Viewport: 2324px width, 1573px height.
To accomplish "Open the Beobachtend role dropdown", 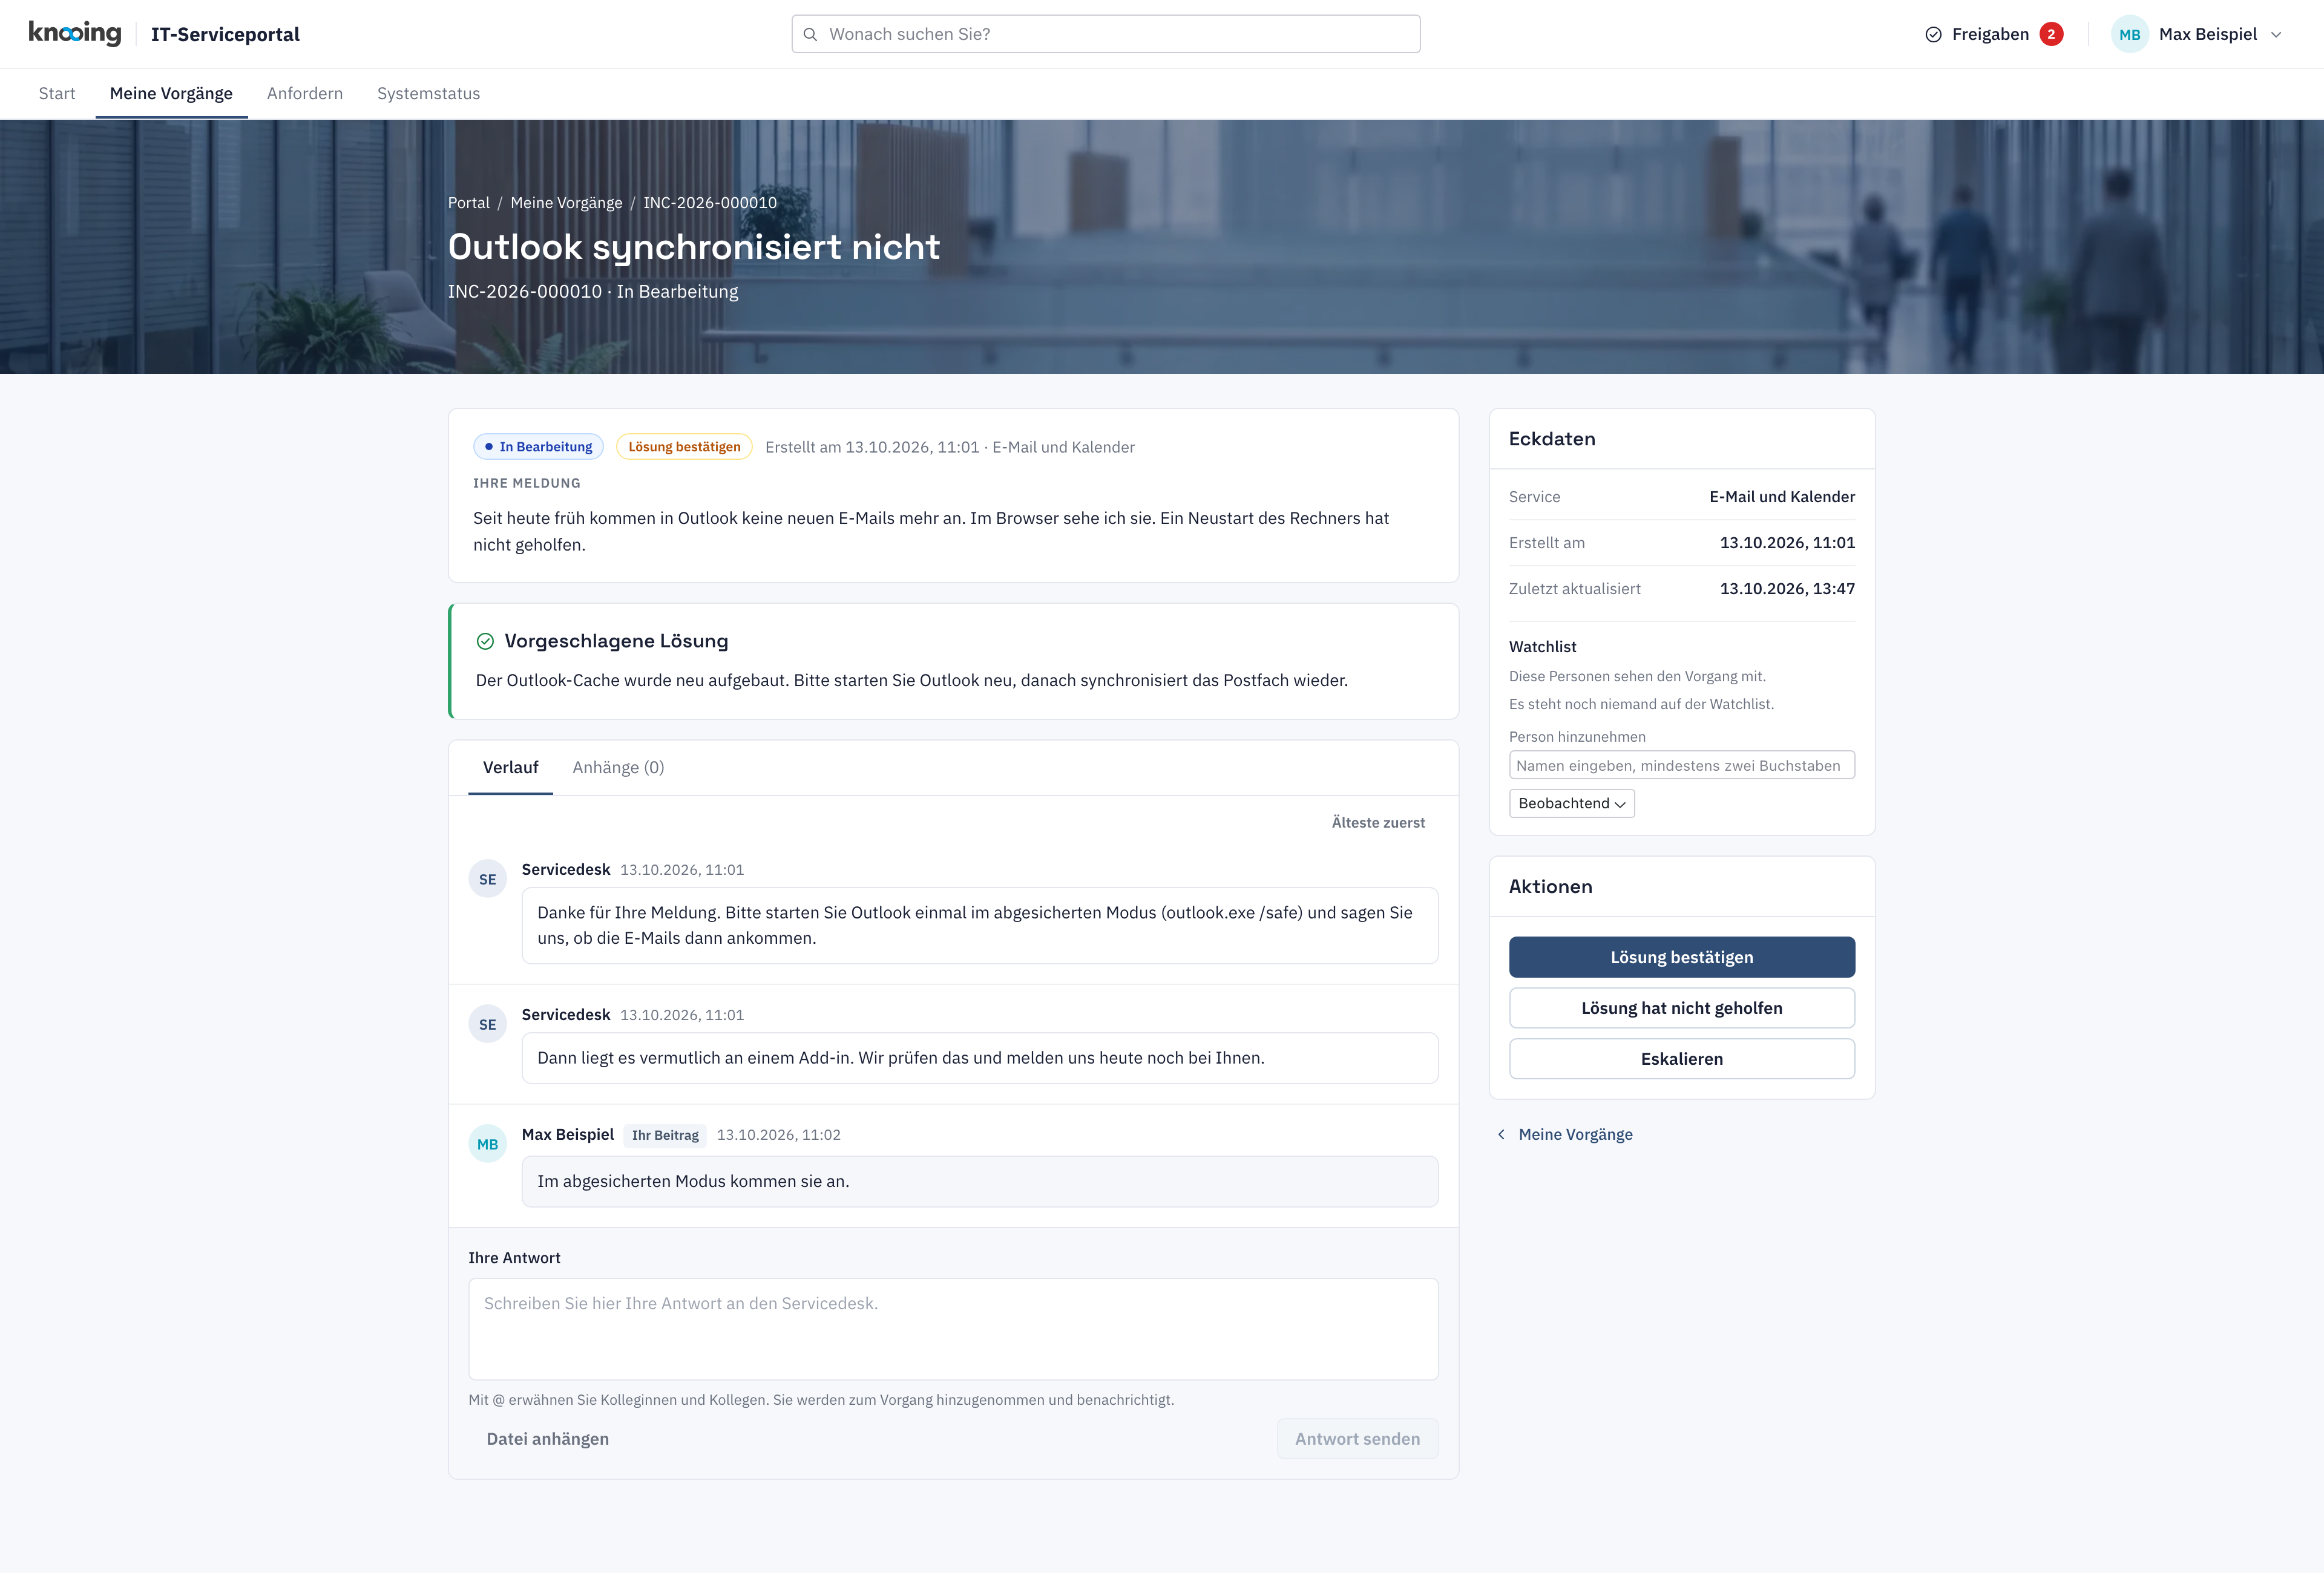I will [x=1571, y=803].
